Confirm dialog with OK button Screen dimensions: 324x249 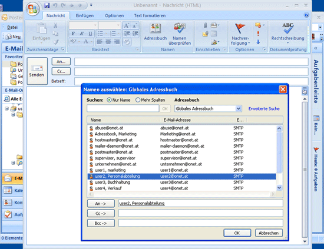pyautogui.click(x=237, y=233)
